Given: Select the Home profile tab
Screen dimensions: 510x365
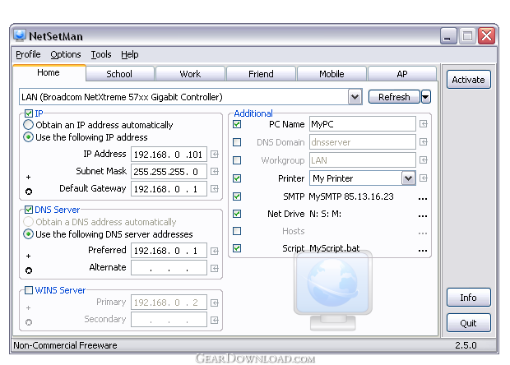Looking at the screenshot, I should [x=49, y=72].
